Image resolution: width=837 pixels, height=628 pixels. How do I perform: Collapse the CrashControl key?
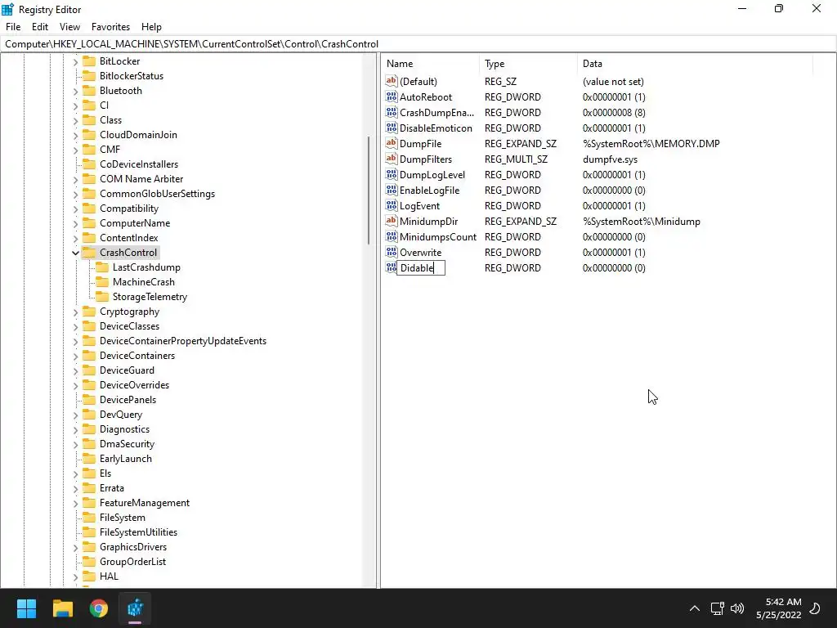[x=75, y=253]
